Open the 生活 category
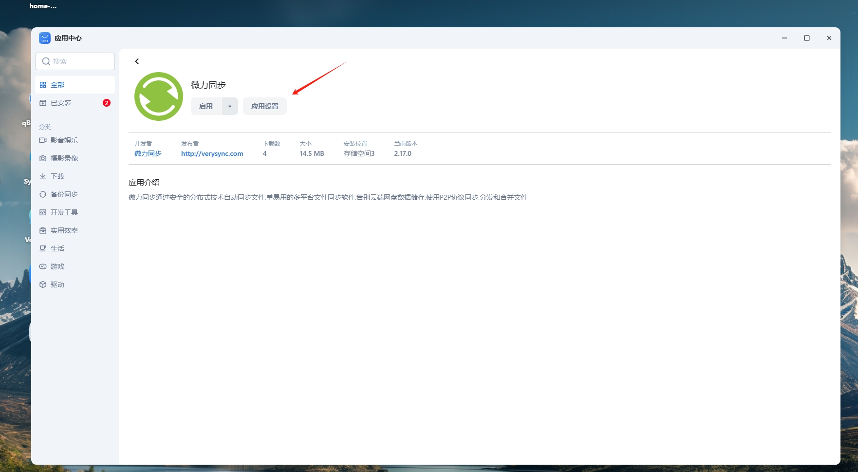This screenshot has width=858, height=472. (x=75, y=248)
